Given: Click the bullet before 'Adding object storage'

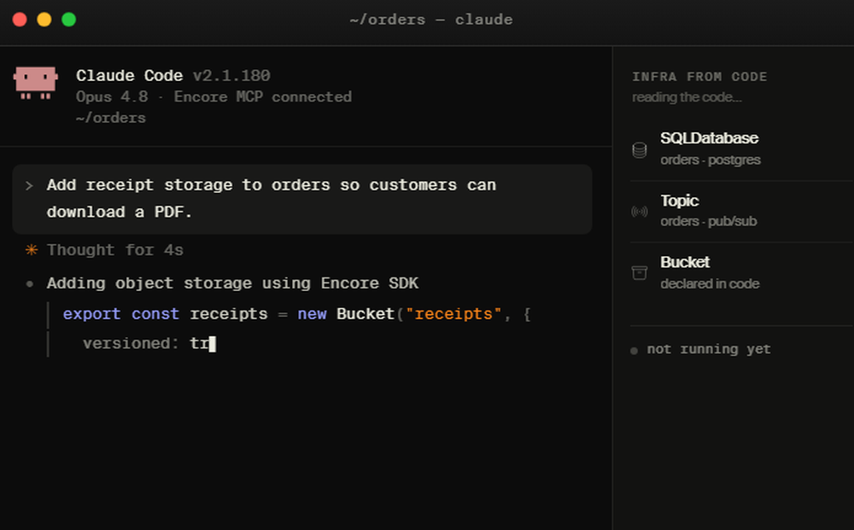Looking at the screenshot, I should (29, 283).
